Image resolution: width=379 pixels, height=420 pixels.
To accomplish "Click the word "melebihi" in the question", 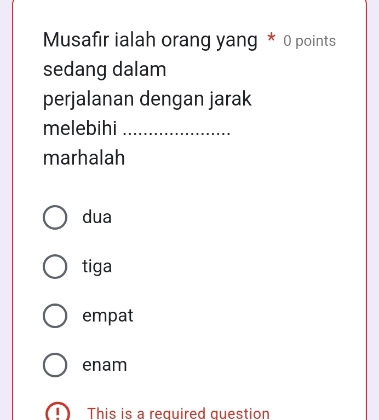I will pyautogui.click(x=80, y=129).
